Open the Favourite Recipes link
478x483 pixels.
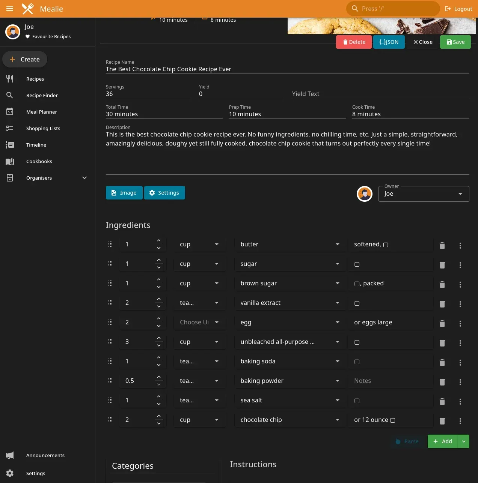click(x=48, y=36)
